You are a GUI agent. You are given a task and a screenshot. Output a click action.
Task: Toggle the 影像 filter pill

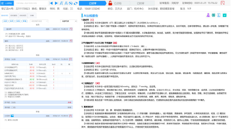[x=24, y=21]
